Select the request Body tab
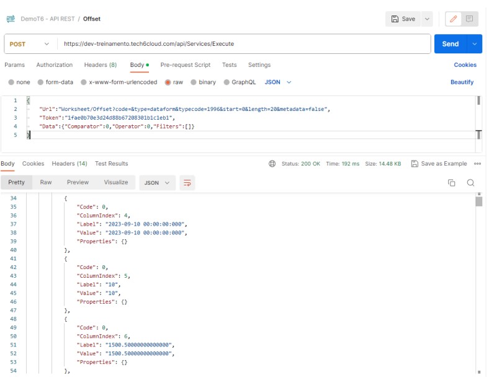Viewport: 489px width, 380px height. point(139,65)
